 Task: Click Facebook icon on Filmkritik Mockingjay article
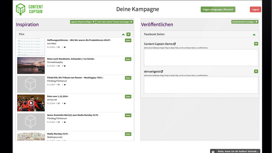(59, 85)
